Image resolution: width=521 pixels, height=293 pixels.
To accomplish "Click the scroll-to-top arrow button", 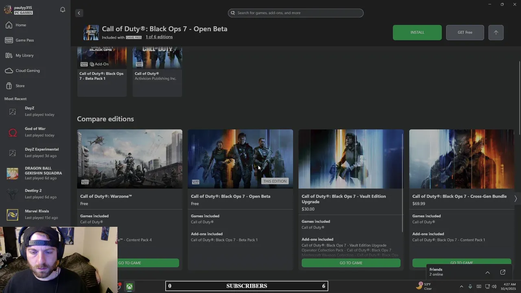I will click(x=496, y=33).
